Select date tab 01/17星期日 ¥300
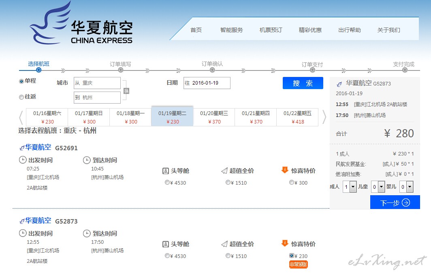The width and height of the screenshot is (431, 275). pos(89,117)
